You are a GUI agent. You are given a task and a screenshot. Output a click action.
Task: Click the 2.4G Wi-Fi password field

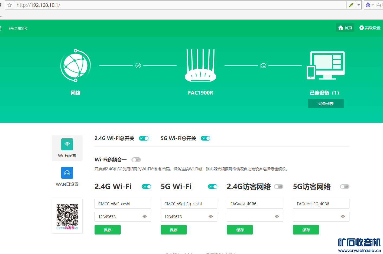(x=123, y=217)
